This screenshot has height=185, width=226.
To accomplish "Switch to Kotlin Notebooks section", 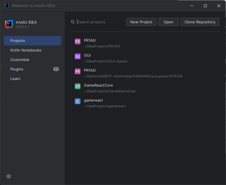I will click(26, 50).
